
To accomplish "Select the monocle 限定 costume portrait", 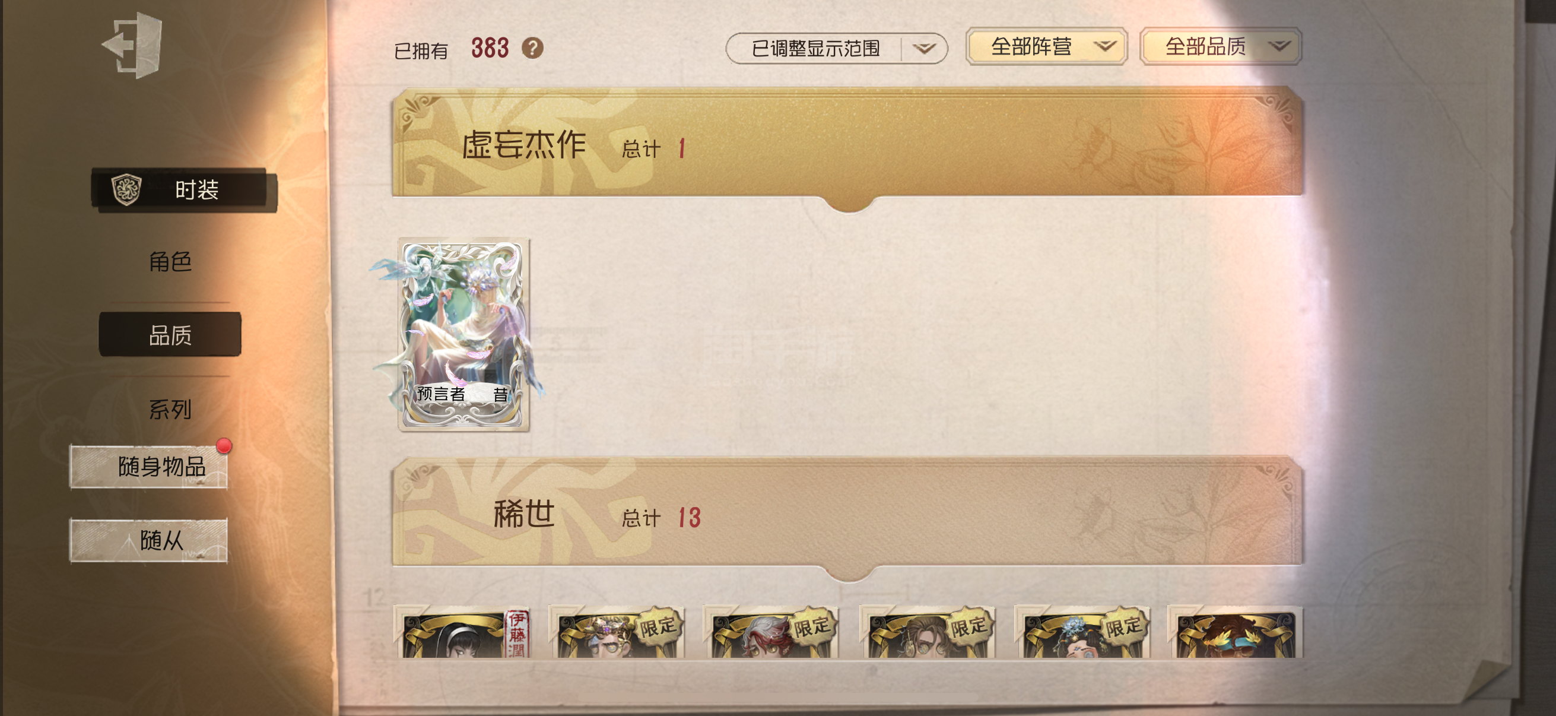I will pos(927,632).
